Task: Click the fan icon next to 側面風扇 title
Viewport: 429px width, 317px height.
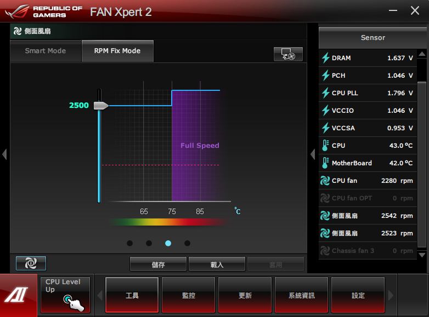Action: point(18,31)
